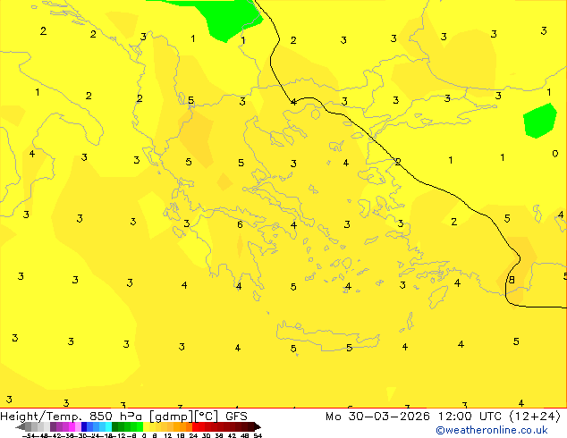
Task: Click the temperature value 0 on the map
Action: point(555,154)
